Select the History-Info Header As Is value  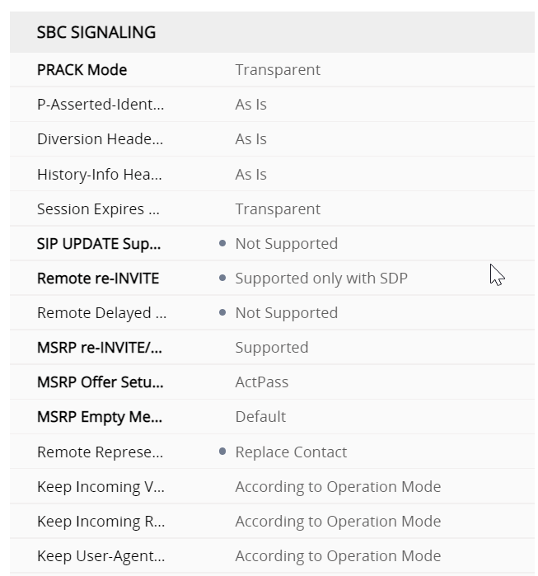point(250,175)
